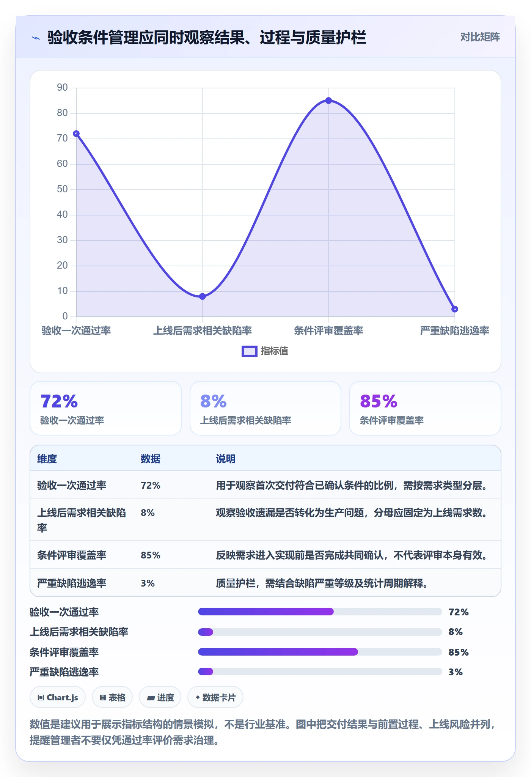Screen dimensions: 531x777
Task: Click the 维度 column header
Action: click(47, 459)
